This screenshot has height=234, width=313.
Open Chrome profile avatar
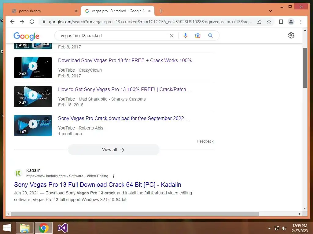[291, 22]
